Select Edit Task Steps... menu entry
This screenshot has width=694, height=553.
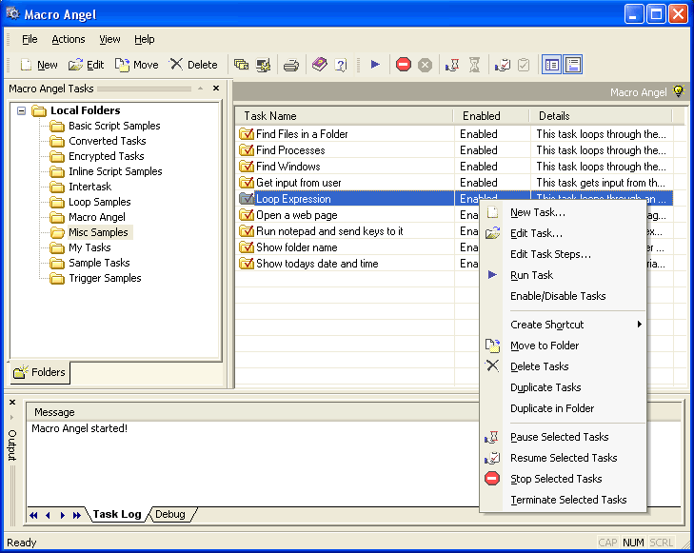point(563,254)
